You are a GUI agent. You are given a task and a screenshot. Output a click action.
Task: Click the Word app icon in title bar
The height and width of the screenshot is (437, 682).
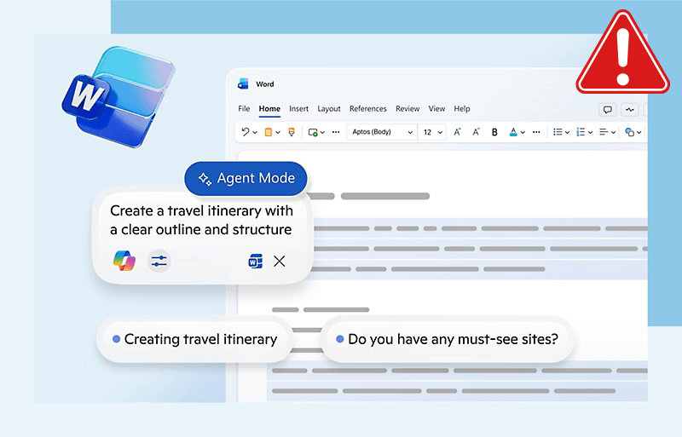[243, 83]
